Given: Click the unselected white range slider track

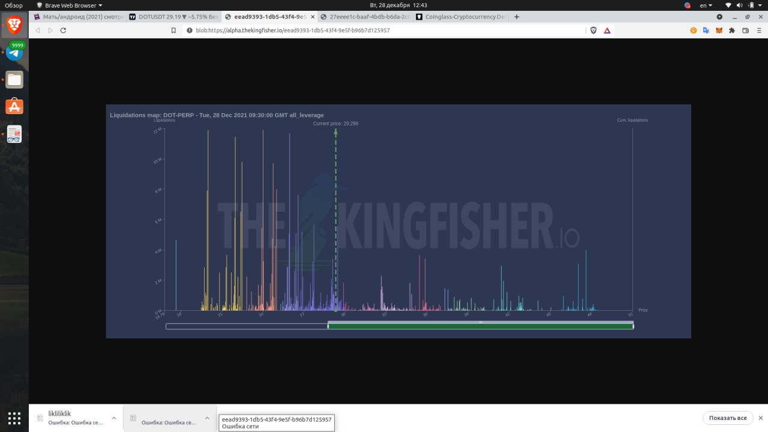Looking at the screenshot, I should point(247,326).
